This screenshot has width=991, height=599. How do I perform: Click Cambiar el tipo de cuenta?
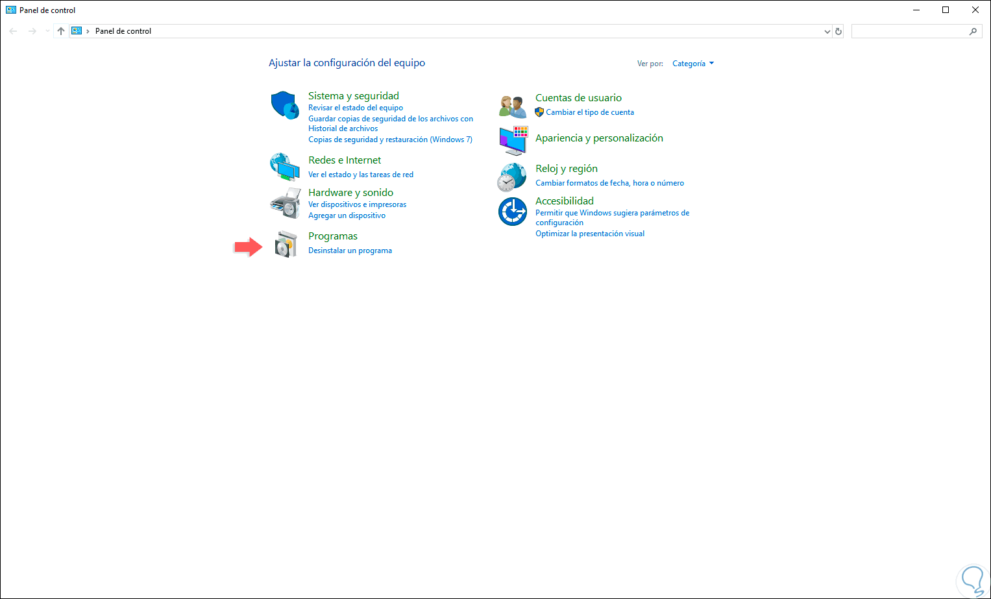[590, 112]
